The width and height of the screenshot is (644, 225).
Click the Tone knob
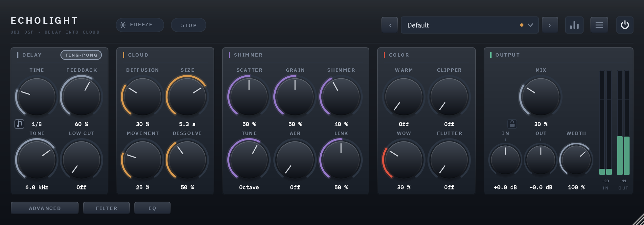pos(37,160)
